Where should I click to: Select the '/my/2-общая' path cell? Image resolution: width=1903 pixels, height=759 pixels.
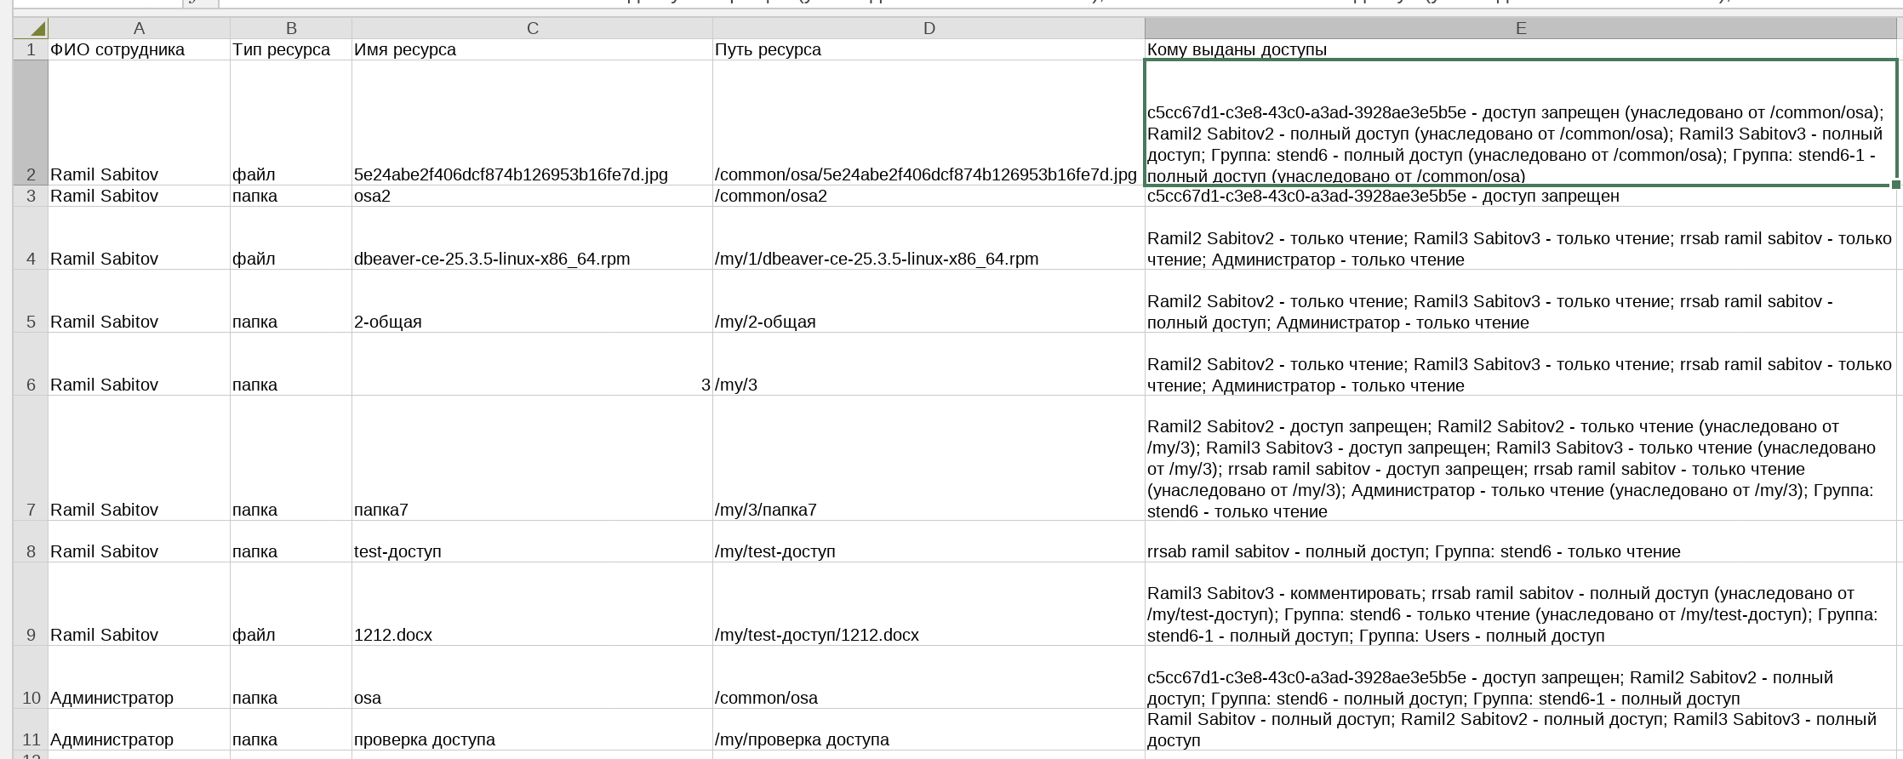click(929, 301)
